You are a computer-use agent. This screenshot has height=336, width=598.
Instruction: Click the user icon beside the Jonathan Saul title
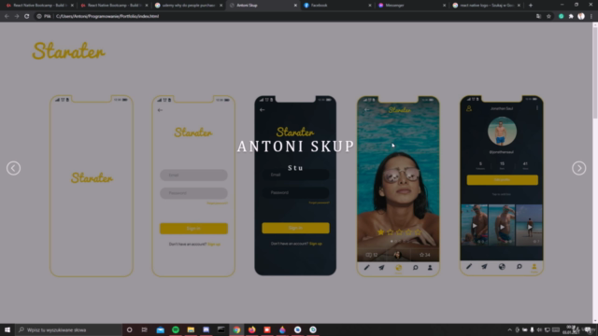pos(469,108)
